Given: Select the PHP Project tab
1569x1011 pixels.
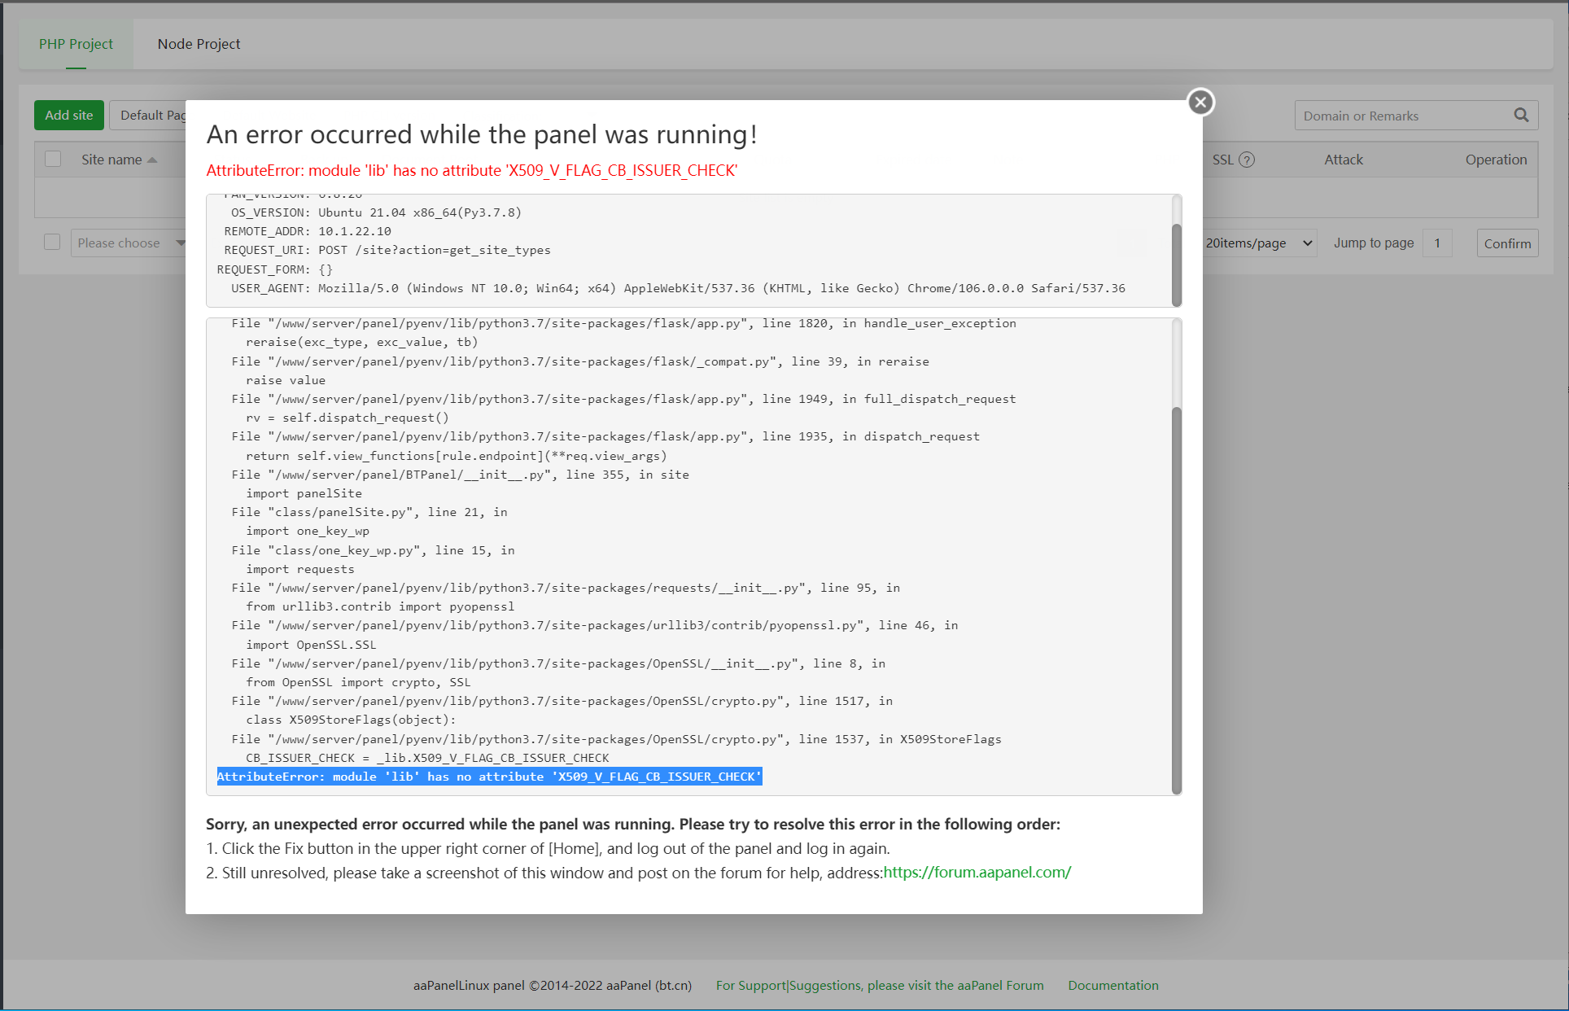Looking at the screenshot, I should [76, 44].
